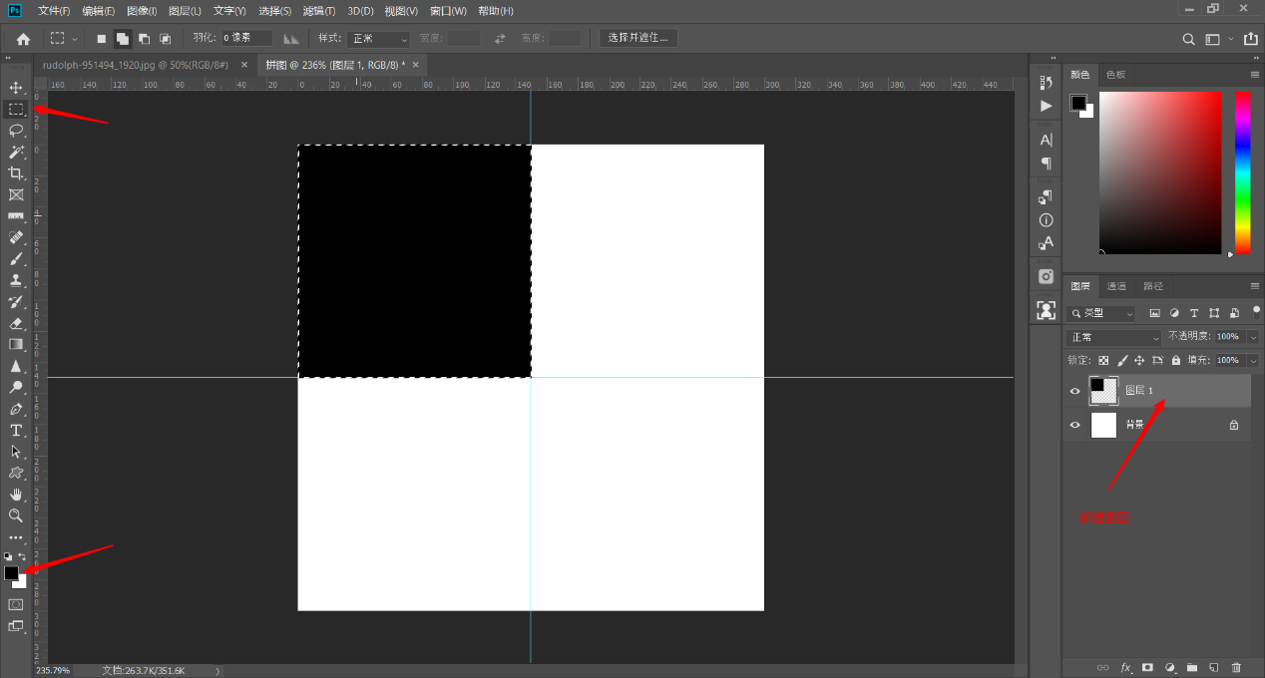
Task: Select the Frame tool
Action: tap(16, 194)
